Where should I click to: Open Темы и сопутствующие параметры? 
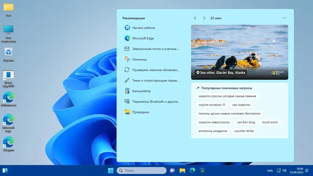coord(152,81)
